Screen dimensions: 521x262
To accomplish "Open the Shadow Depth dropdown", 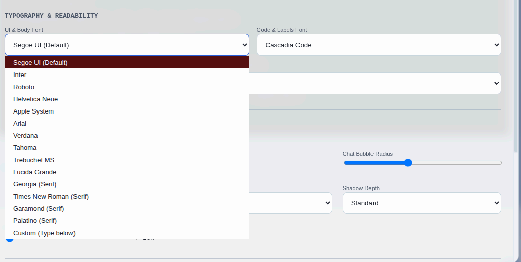I will (422, 203).
